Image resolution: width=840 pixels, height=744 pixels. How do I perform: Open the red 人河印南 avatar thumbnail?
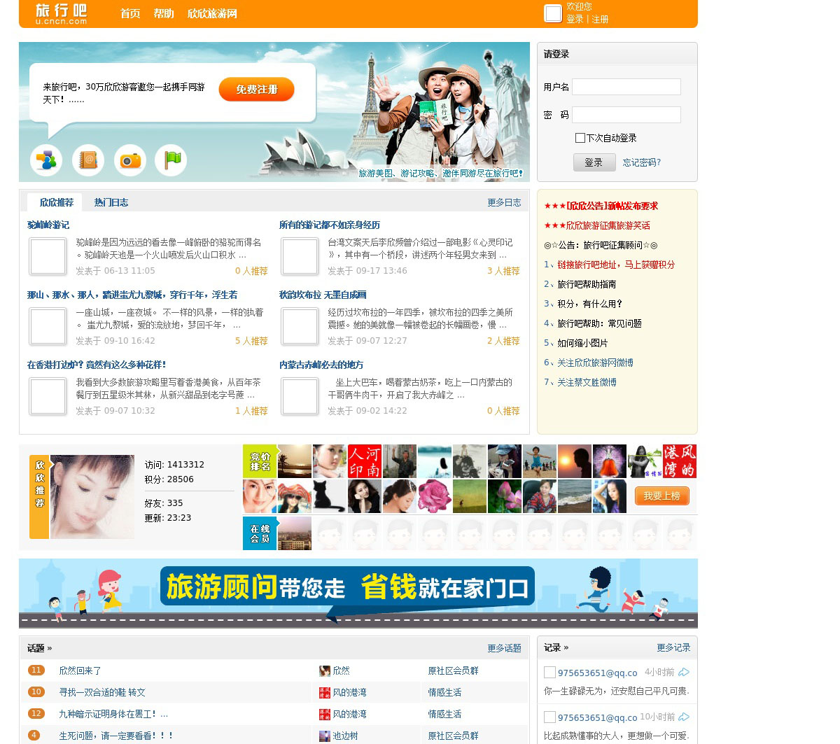[x=365, y=461]
